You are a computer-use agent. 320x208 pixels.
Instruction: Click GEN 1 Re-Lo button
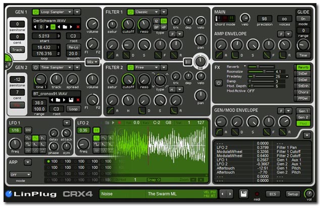pos(74,47)
